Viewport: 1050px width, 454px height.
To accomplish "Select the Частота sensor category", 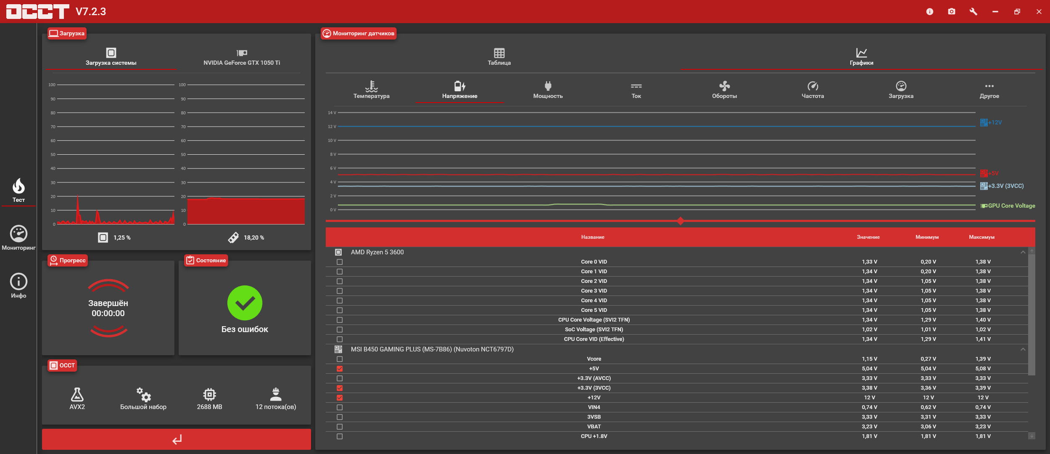I will 813,90.
